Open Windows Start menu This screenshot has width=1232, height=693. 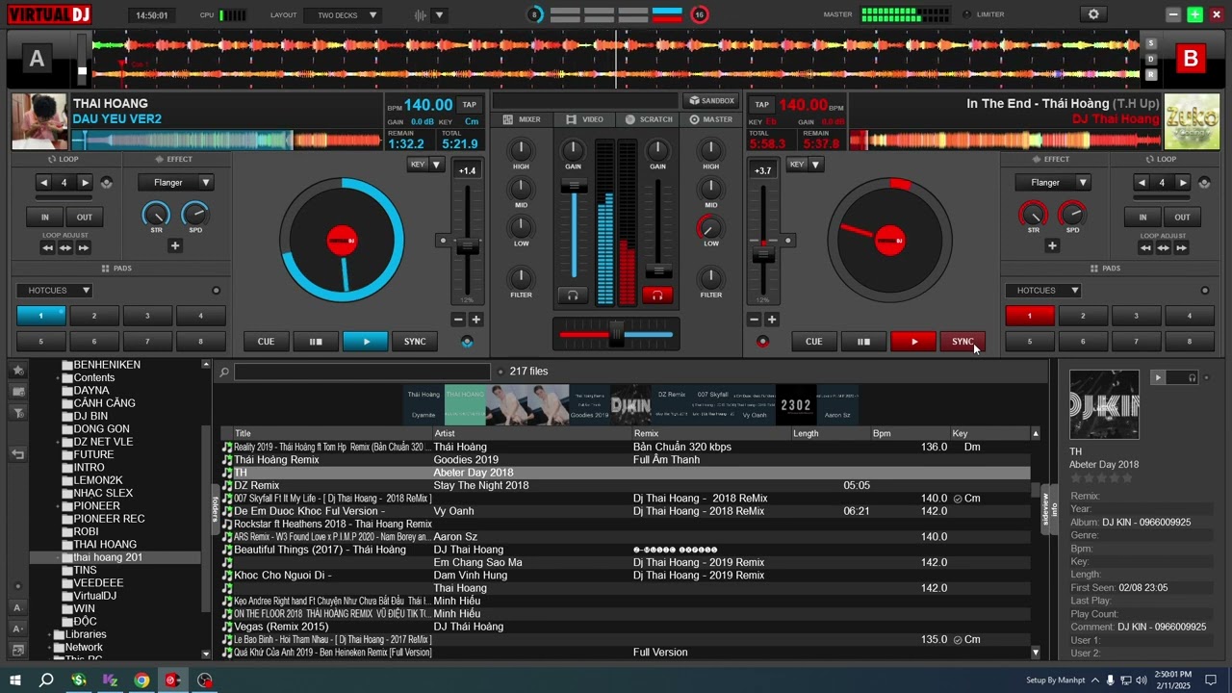click(x=15, y=680)
